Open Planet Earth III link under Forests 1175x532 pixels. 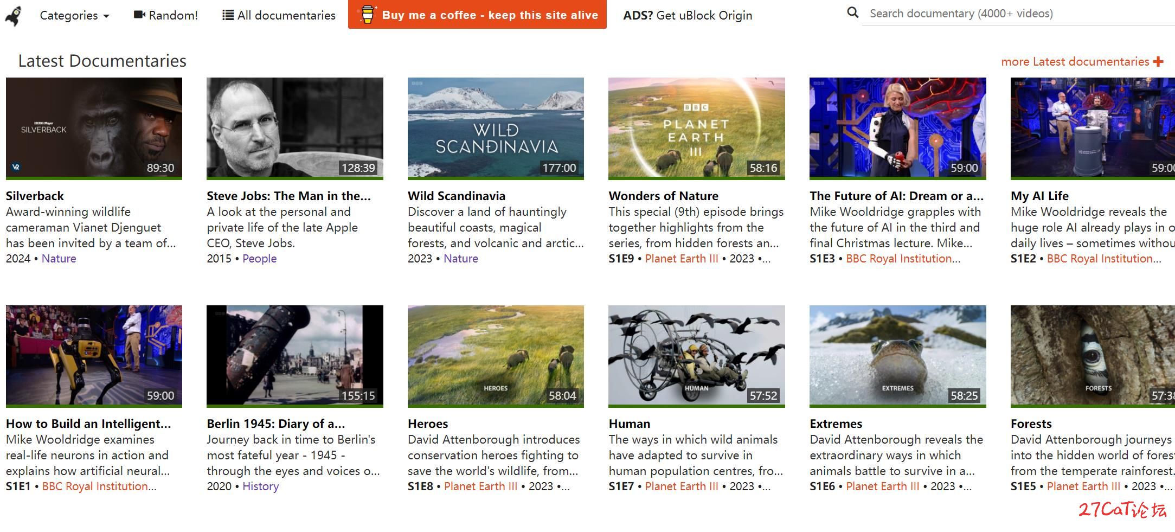point(1083,486)
